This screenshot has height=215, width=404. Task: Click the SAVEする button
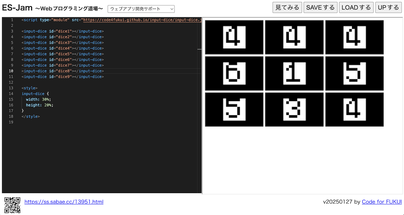coord(321,7)
